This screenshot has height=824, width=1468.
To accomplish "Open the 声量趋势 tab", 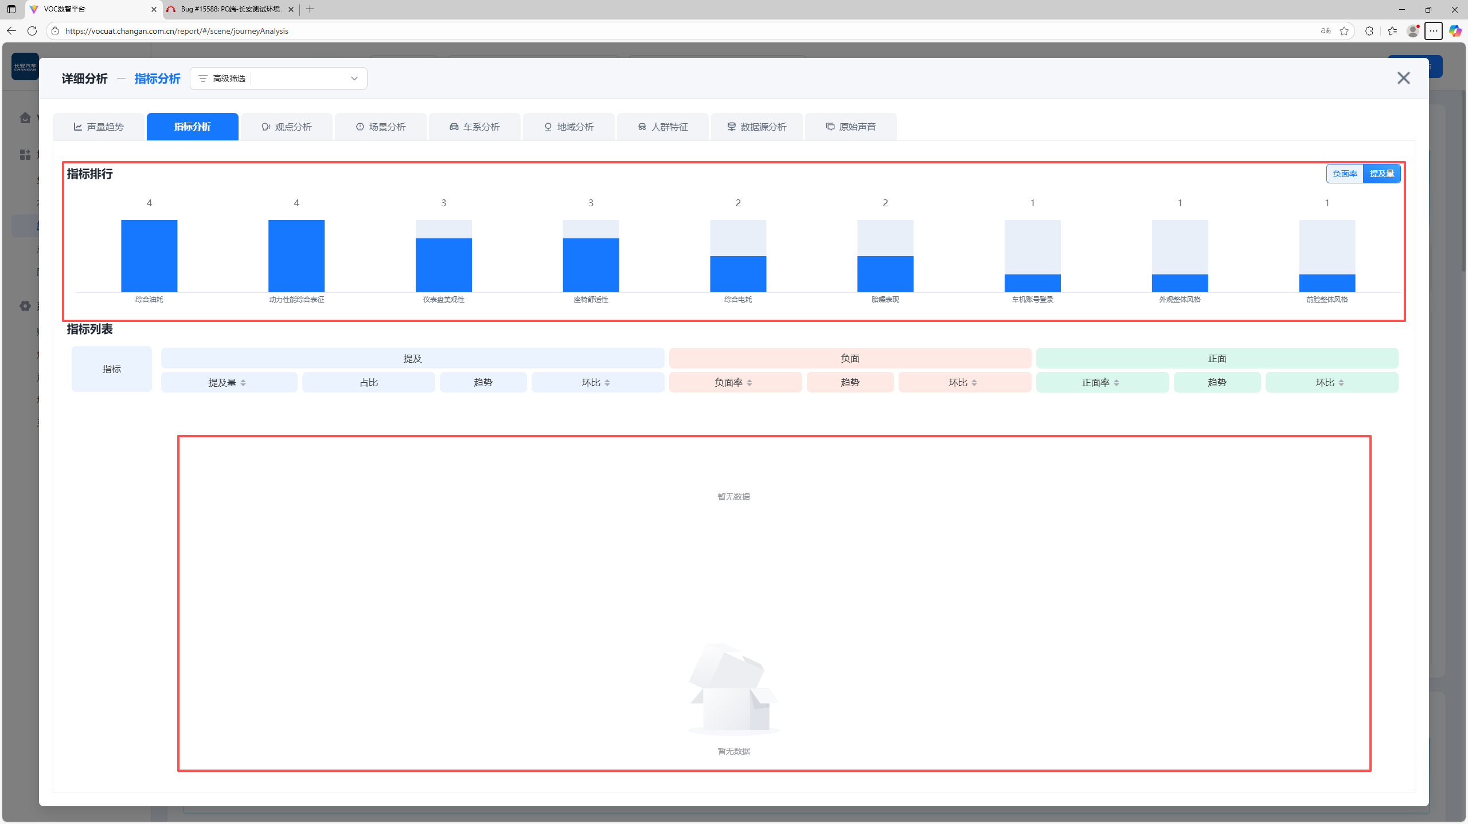I will pyautogui.click(x=99, y=127).
